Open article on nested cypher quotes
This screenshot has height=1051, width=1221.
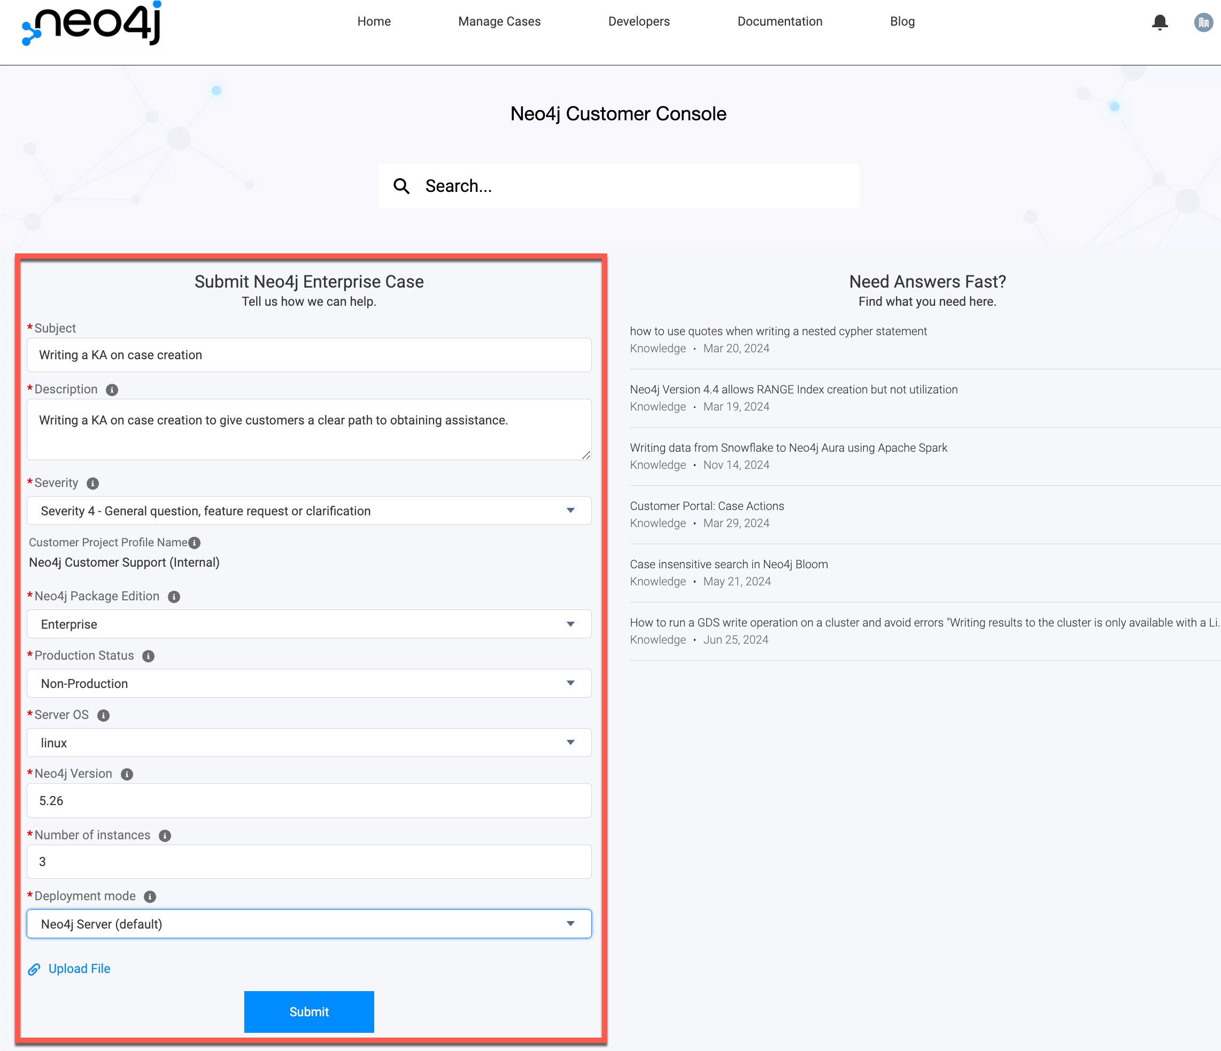[x=778, y=331]
